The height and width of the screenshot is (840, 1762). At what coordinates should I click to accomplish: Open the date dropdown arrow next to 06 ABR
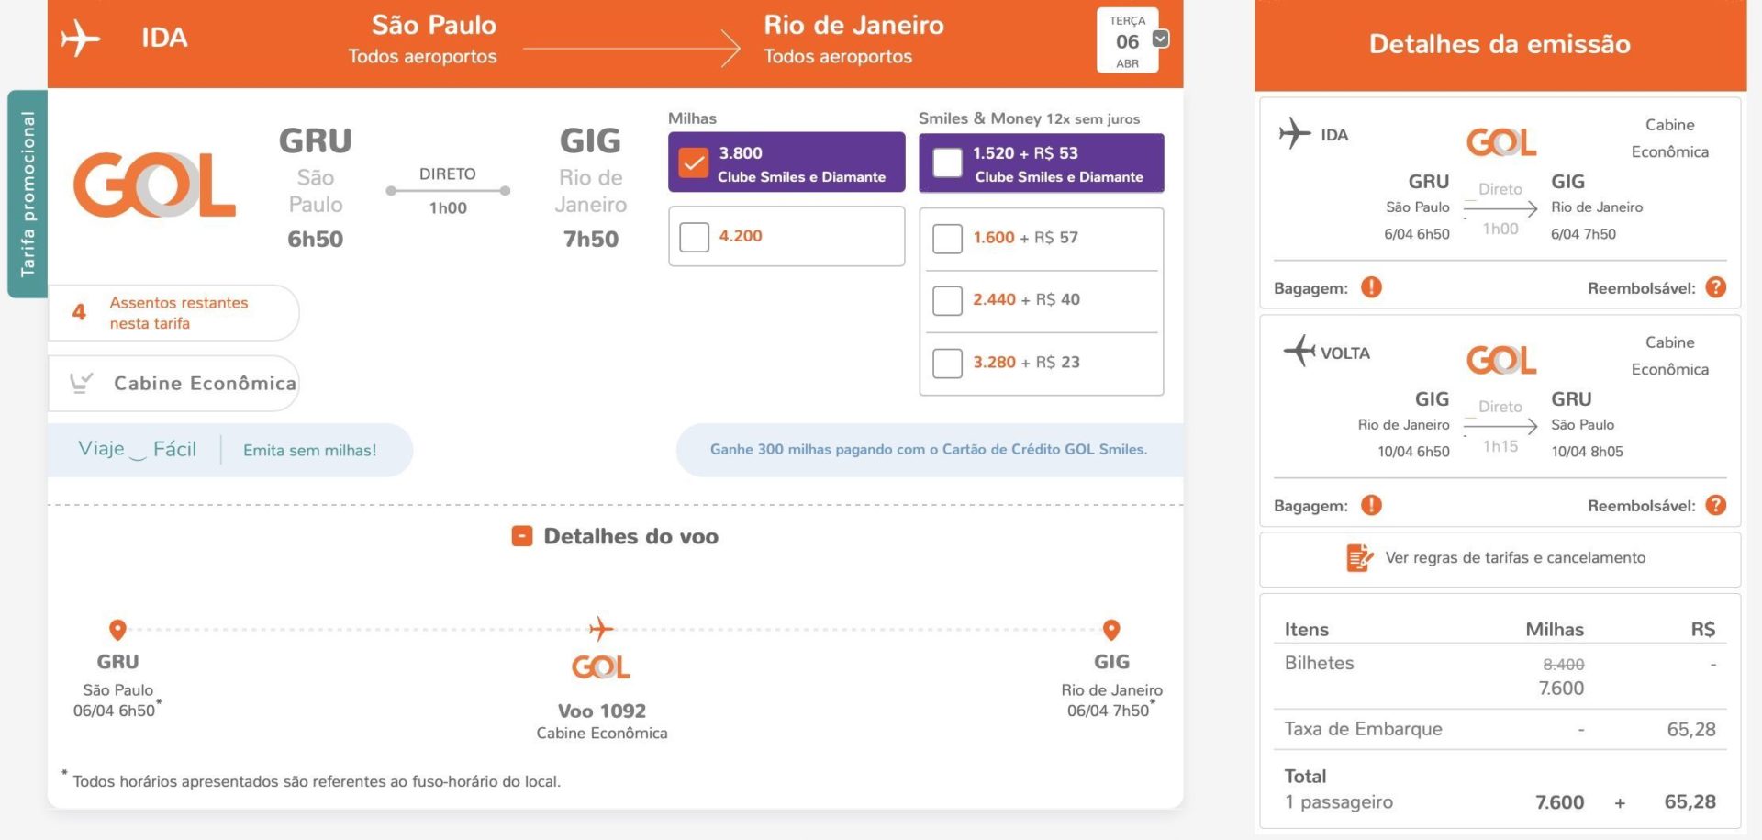click(1160, 39)
